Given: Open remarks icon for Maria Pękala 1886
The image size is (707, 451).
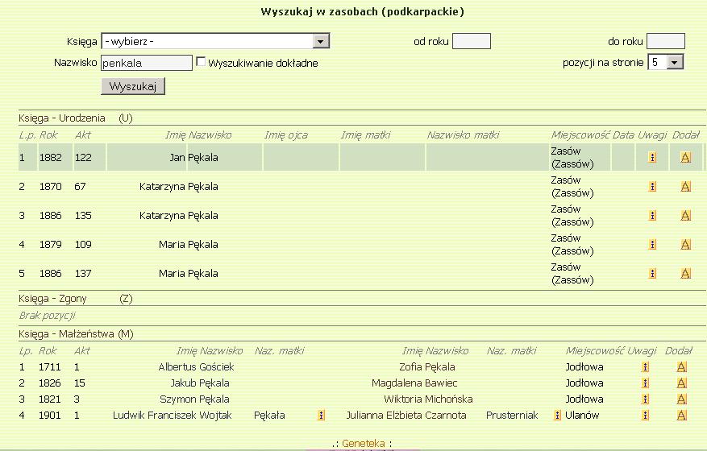Looking at the screenshot, I should (652, 273).
